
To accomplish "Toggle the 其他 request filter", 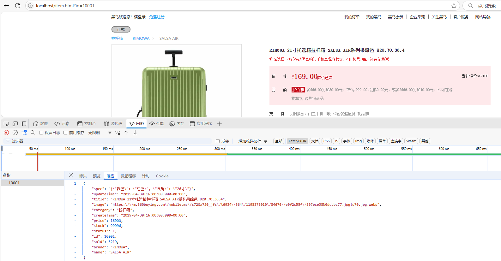I will tap(425, 141).
